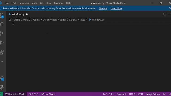Open the Accounts menu icon
The image size is (171, 96).
point(2,78)
